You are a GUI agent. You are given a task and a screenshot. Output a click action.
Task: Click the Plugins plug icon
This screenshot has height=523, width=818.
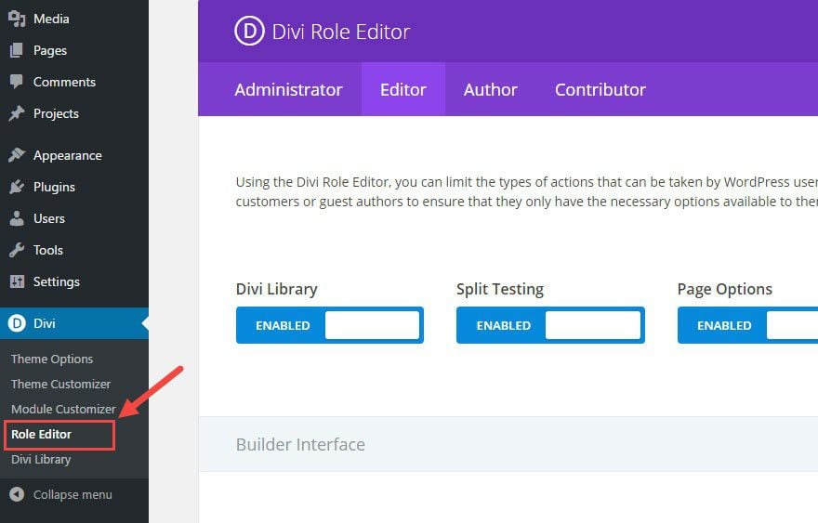point(17,187)
